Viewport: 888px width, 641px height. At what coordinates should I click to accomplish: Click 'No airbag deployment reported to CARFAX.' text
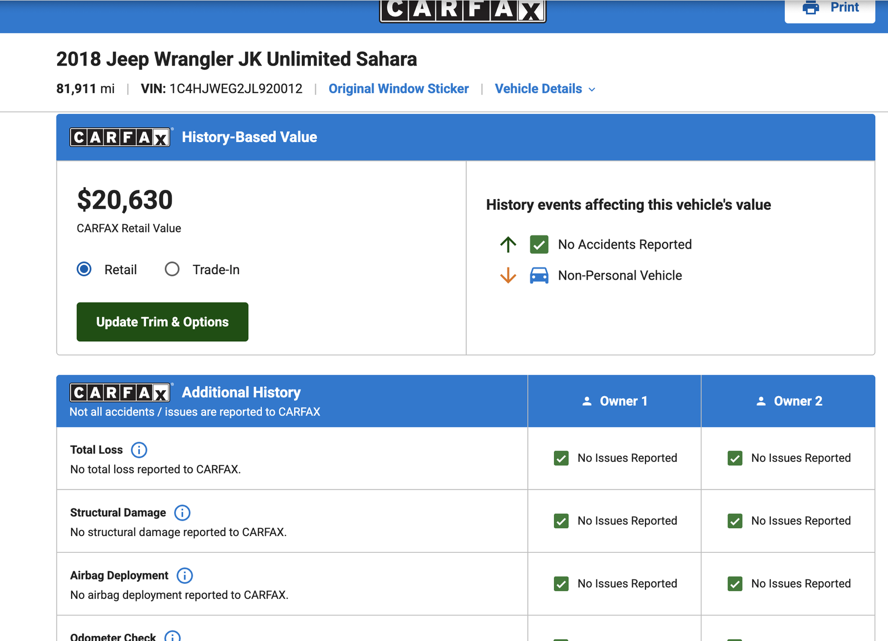[179, 595]
